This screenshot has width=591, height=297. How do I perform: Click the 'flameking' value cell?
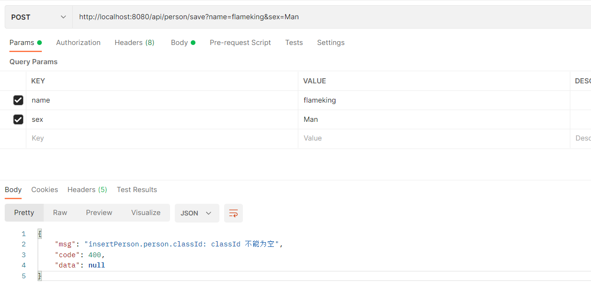(434, 100)
